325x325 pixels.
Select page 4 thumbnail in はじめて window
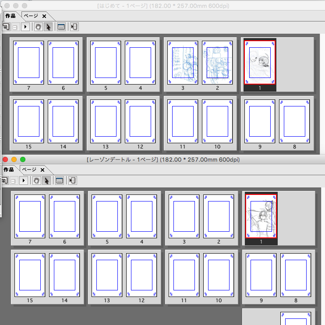tap(140, 63)
